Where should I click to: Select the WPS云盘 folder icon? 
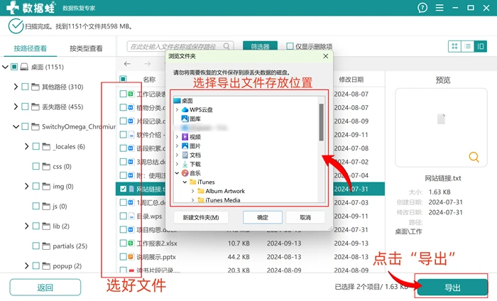coord(185,109)
